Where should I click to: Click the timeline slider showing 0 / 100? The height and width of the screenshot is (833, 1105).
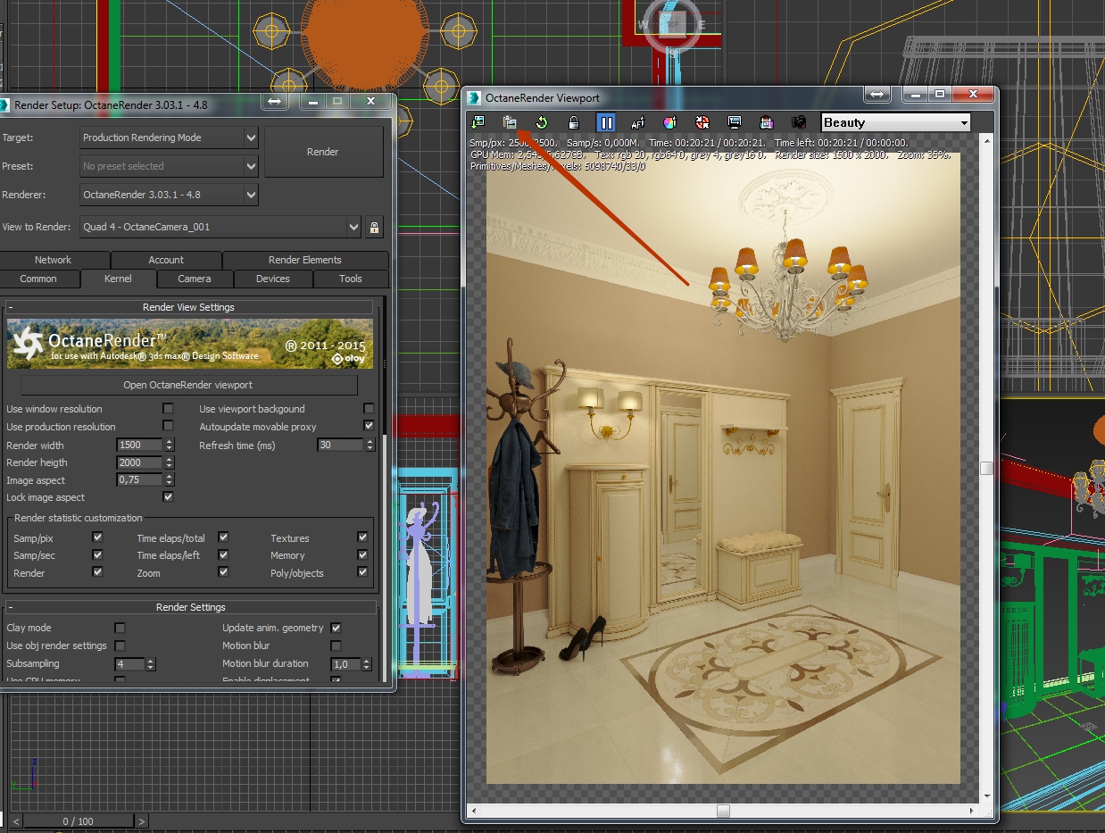click(x=78, y=821)
